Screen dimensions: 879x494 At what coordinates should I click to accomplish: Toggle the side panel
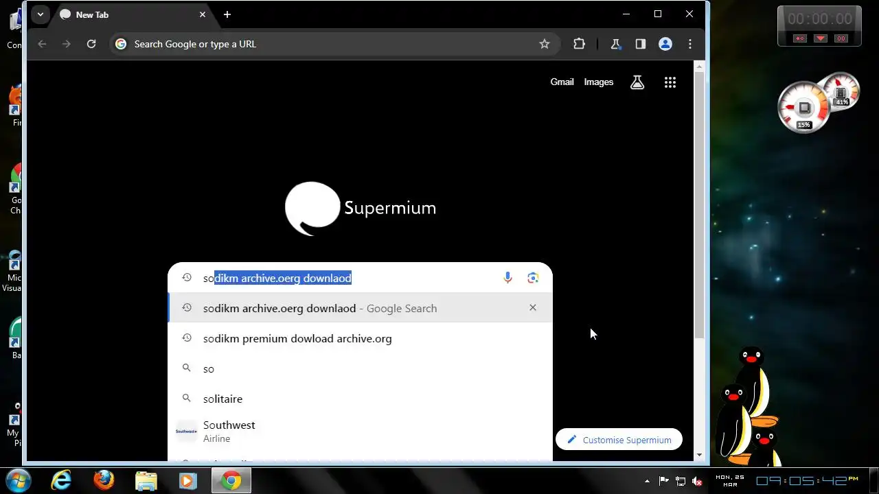click(640, 44)
